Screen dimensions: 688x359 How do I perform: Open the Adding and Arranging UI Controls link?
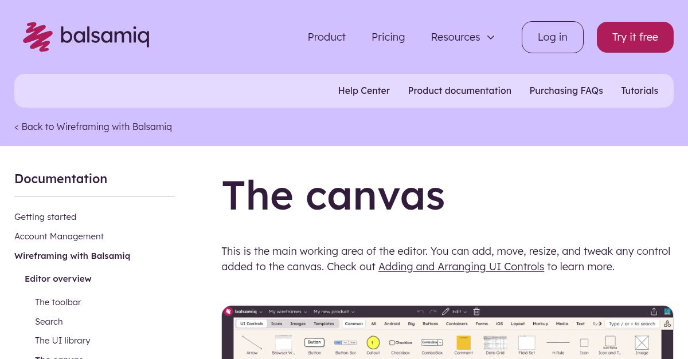(x=461, y=267)
